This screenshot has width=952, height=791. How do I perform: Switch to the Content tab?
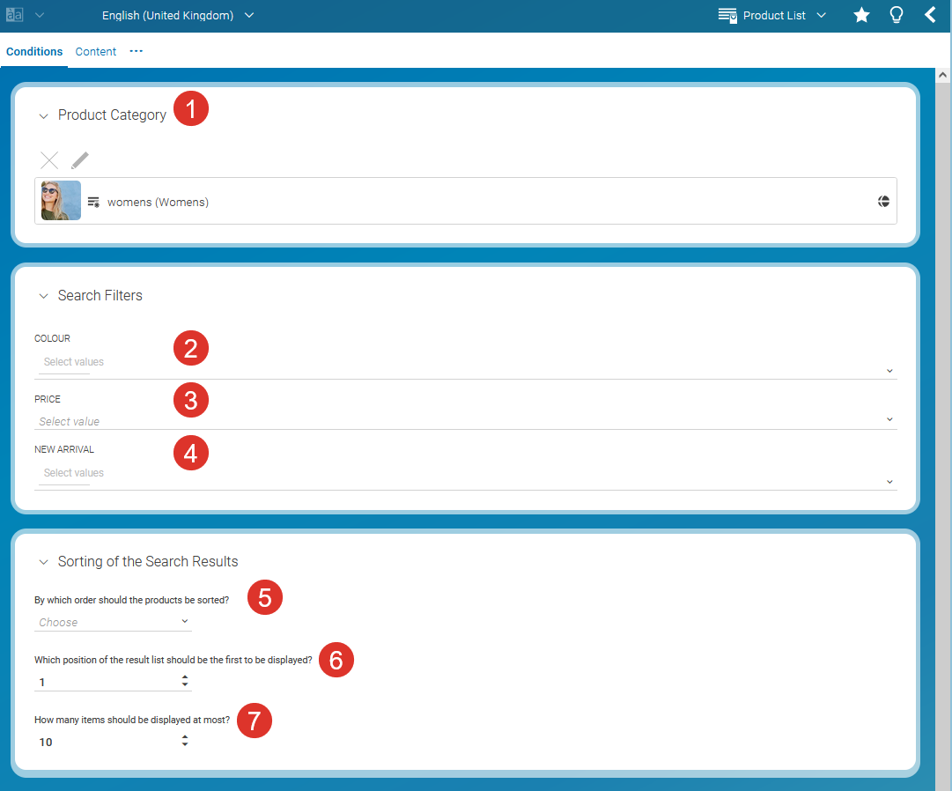95,51
